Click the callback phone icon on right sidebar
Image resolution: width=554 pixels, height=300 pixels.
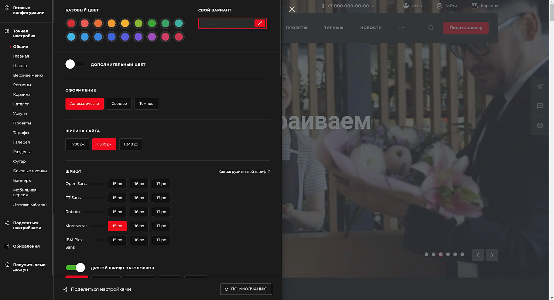(540, 87)
